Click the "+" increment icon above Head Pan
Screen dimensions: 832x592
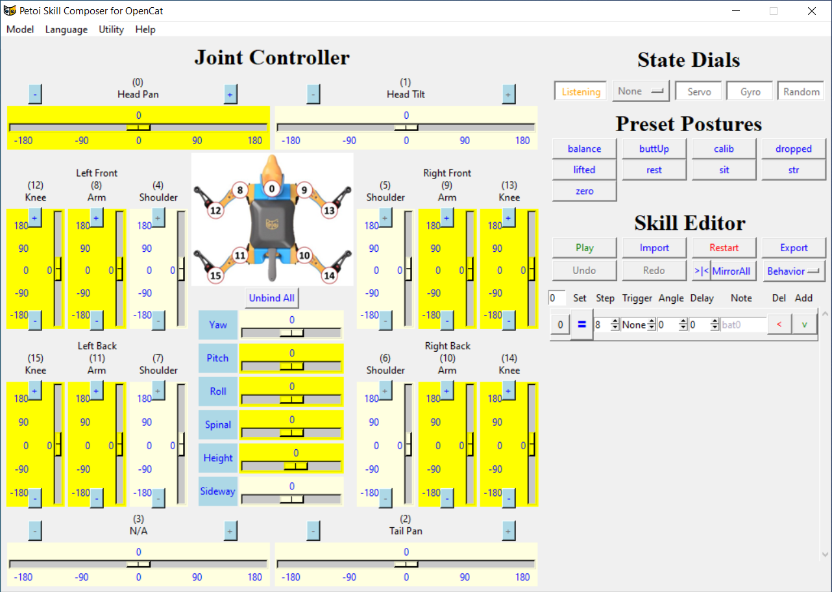230,94
